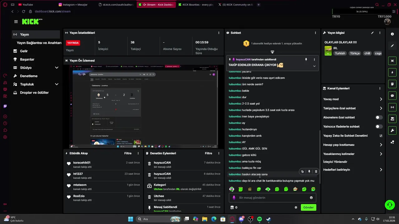Click inside the 'Bir mesaj gönderin' field

coord(272,198)
